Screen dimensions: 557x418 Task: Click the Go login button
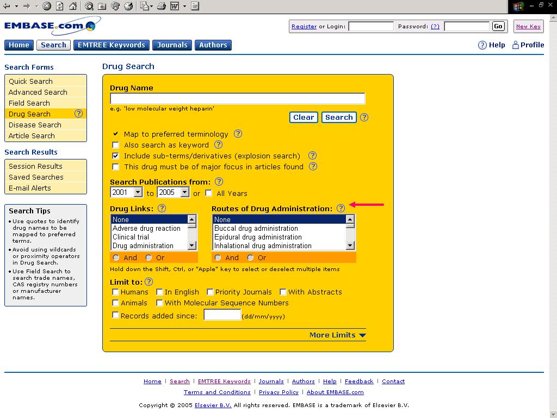point(498,26)
